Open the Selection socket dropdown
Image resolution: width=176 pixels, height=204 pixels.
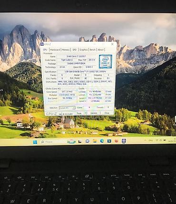point(67,108)
